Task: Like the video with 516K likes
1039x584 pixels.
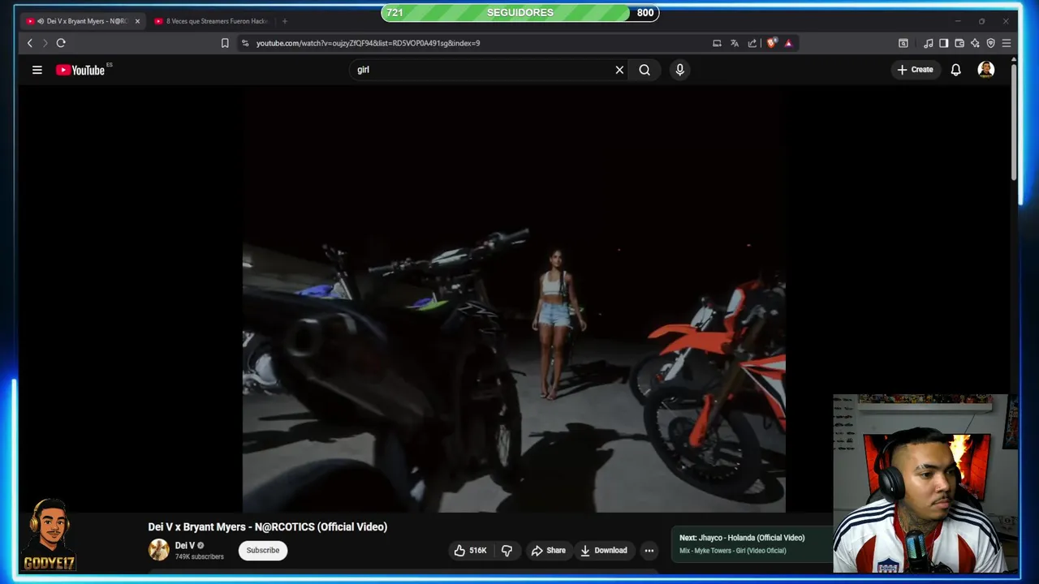Action: click(470, 550)
